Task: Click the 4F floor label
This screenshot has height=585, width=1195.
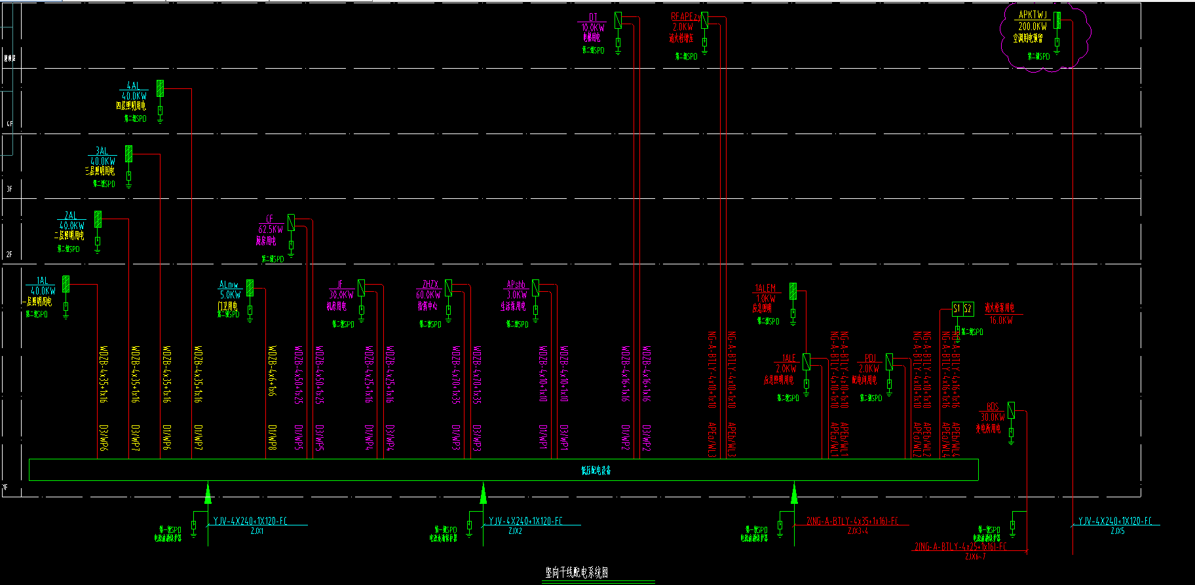Action: pos(9,124)
